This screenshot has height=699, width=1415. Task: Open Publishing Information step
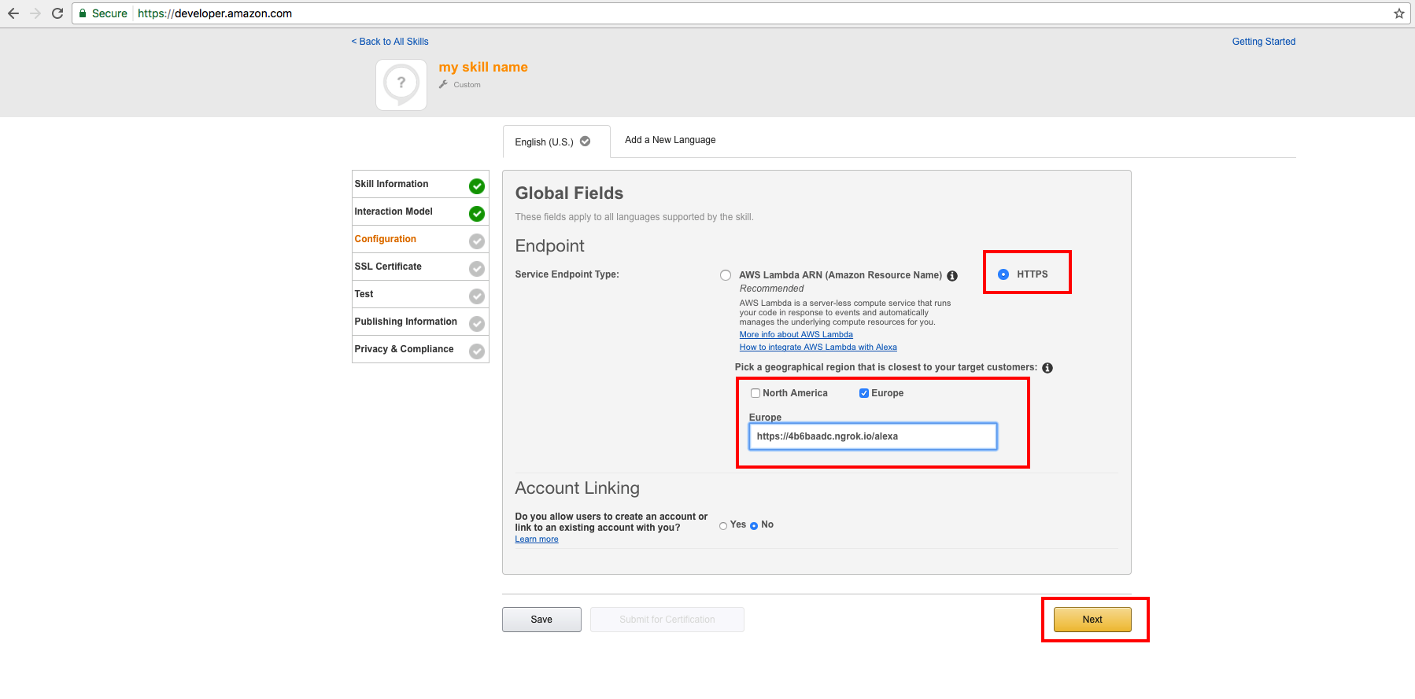(x=420, y=322)
